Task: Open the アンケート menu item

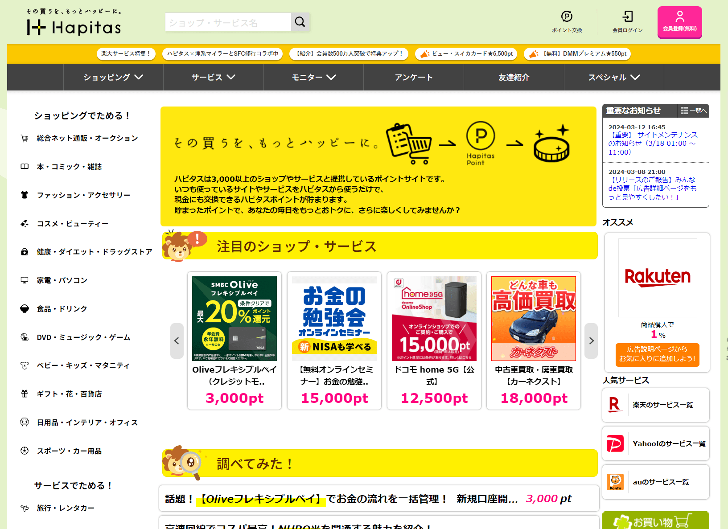Action: pos(414,77)
